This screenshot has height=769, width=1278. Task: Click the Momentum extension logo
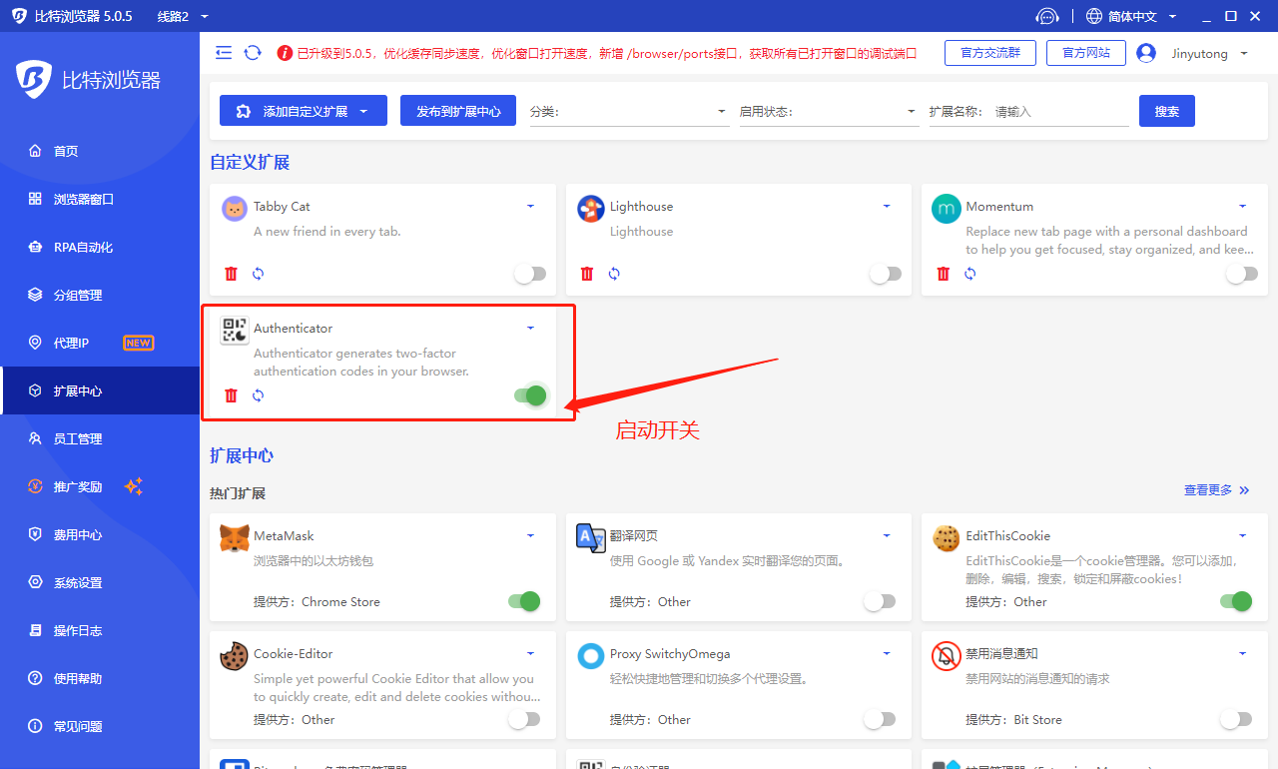pos(947,209)
